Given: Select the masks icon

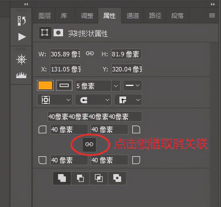Looking at the screenshot, I should click(58, 33).
